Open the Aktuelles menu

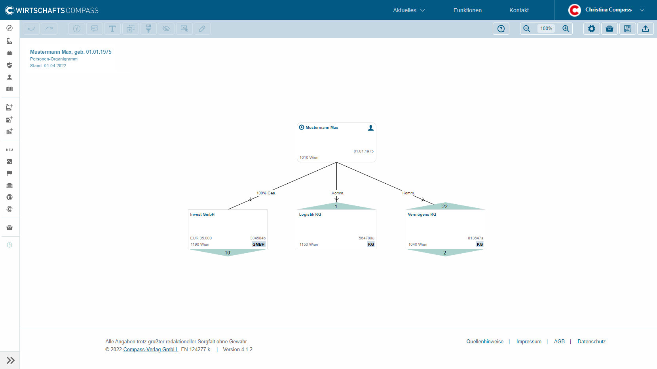pos(408,10)
